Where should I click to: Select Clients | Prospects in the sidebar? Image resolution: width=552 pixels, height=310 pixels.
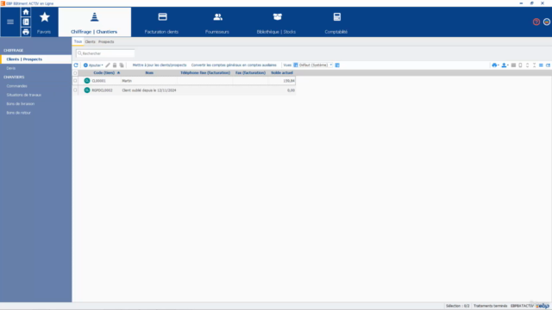pyautogui.click(x=36, y=59)
